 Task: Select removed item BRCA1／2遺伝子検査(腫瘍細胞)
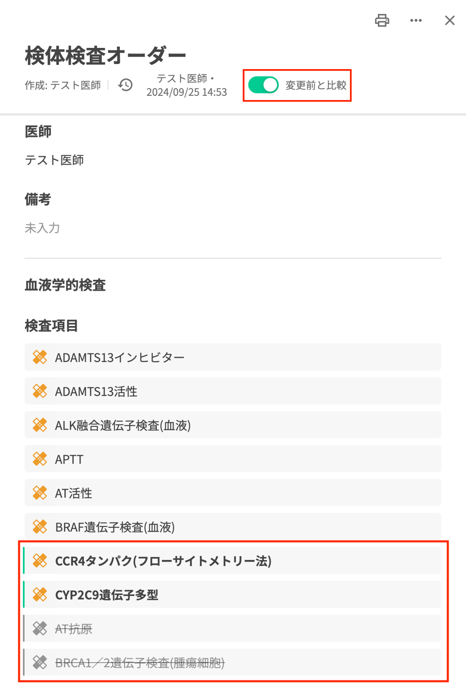(233, 662)
